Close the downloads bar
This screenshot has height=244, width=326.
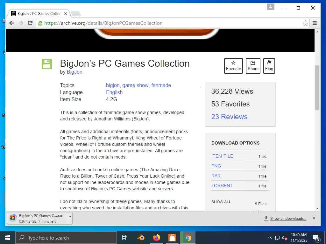click(314, 218)
